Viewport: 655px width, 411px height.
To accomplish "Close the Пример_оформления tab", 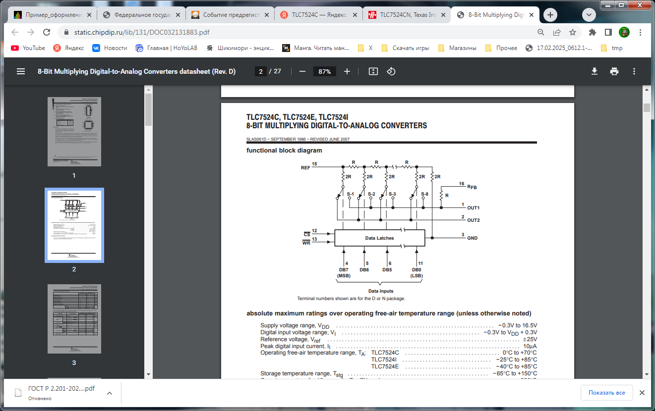I will [x=90, y=15].
